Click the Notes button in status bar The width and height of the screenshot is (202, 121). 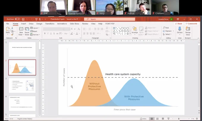click(143, 119)
